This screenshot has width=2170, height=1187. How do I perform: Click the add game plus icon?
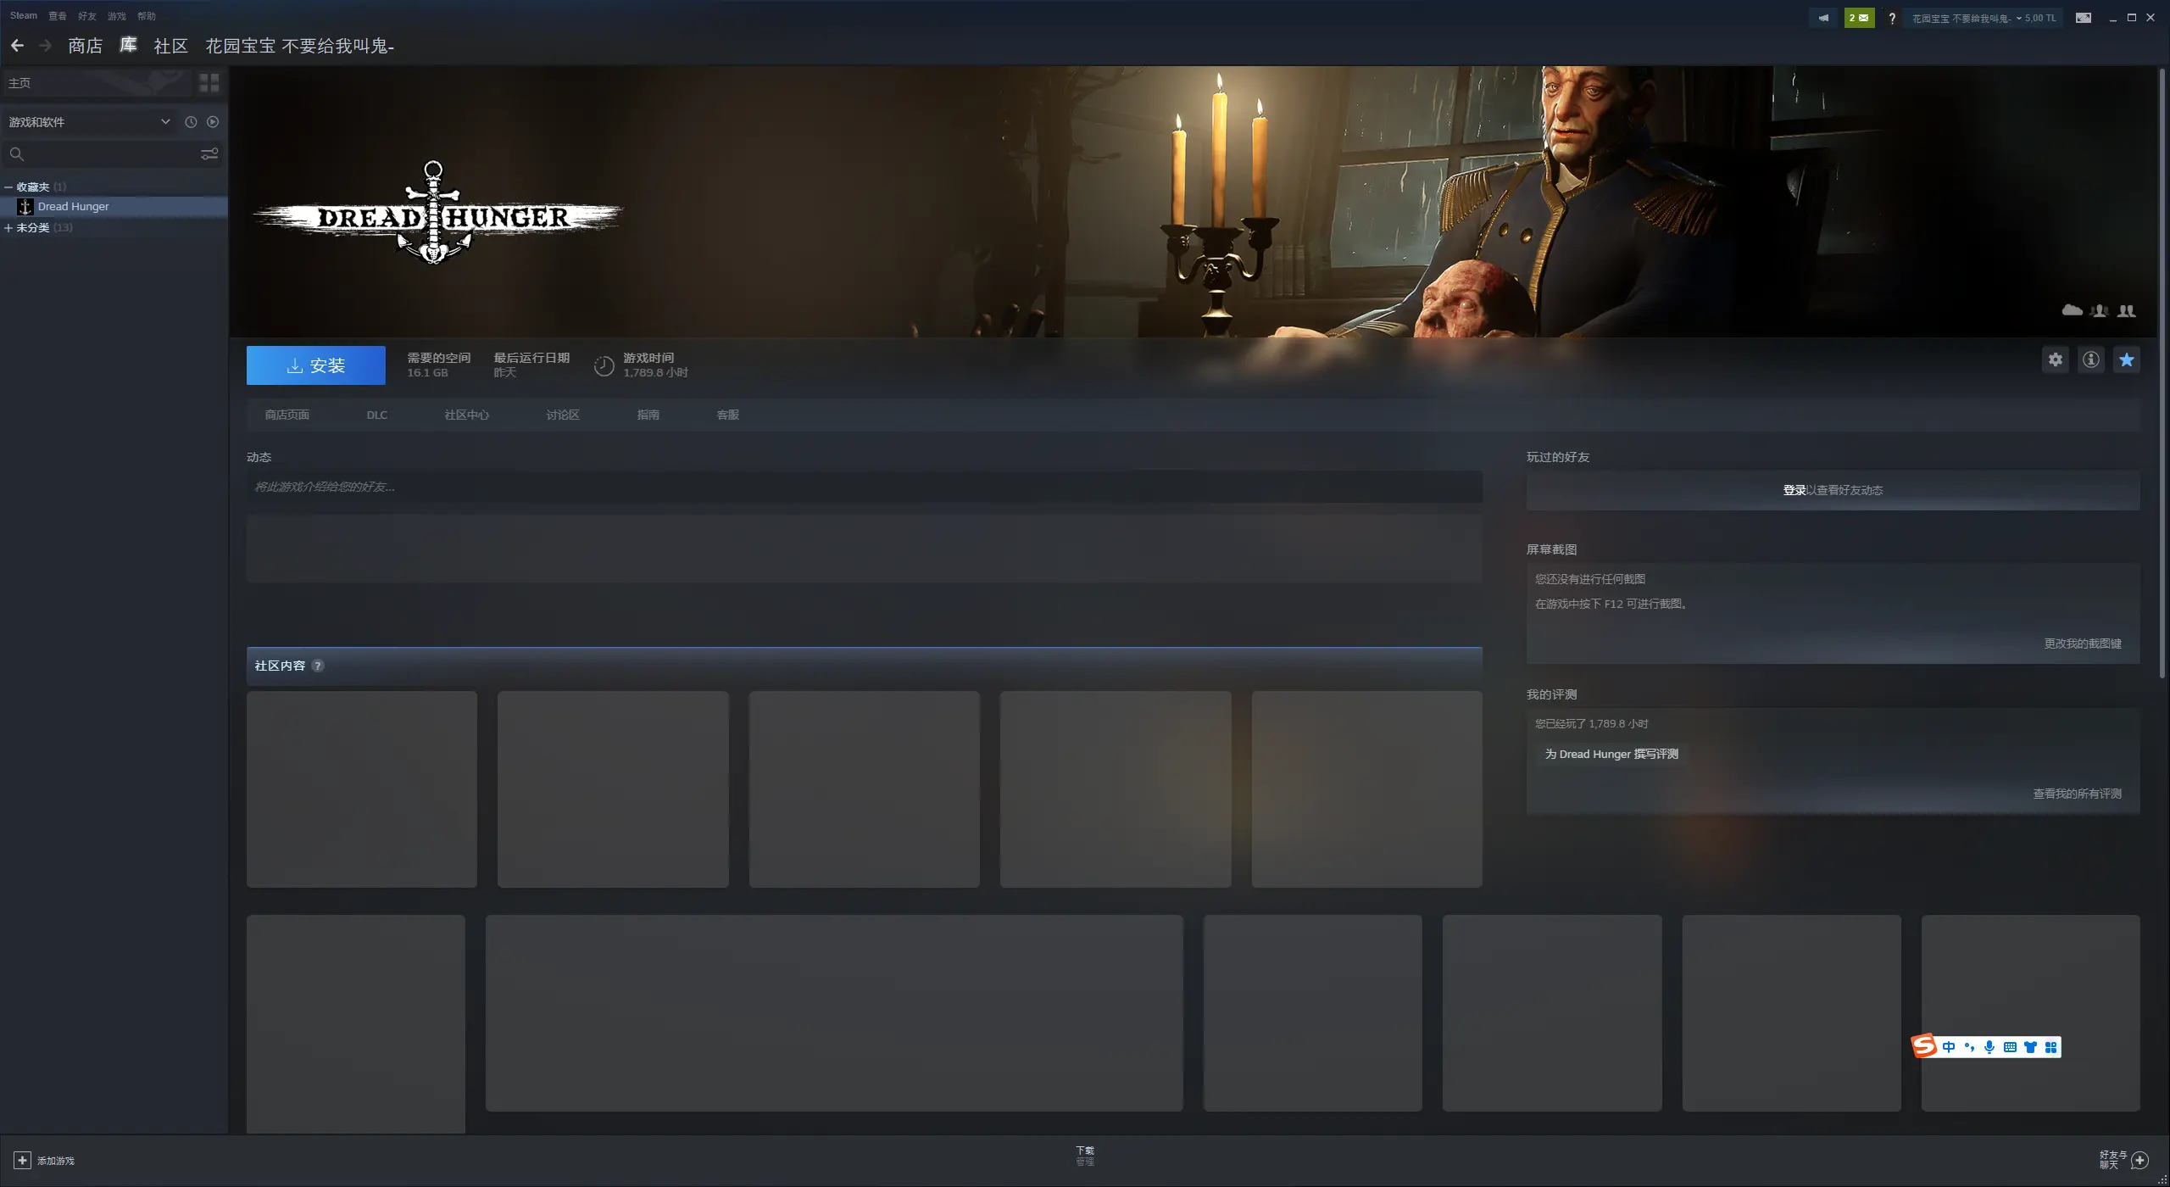[23, 1160]
